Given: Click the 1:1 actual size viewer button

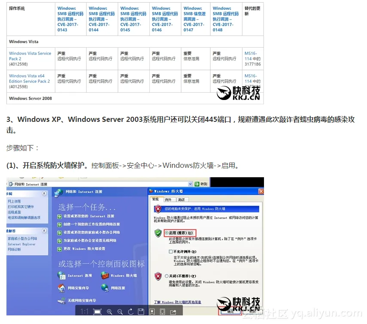Looking at the screenshot, I should coord(85,312).
